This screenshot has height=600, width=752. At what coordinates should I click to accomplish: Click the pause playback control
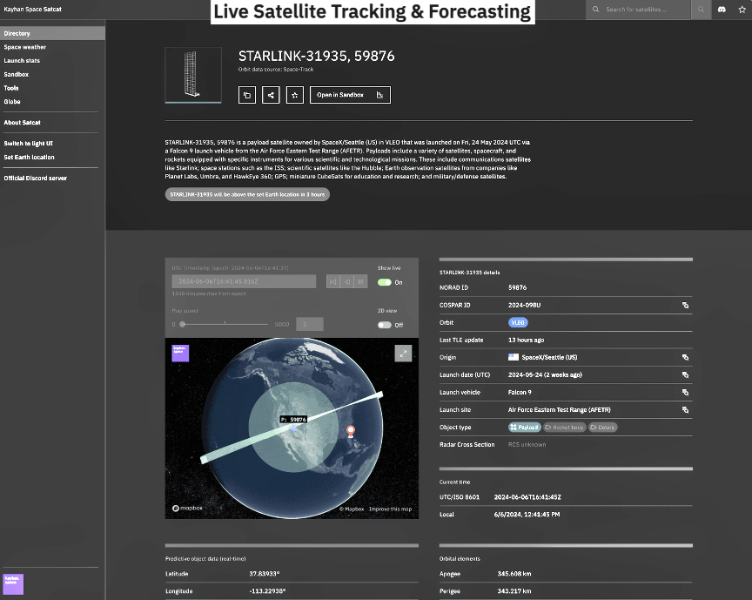pyautogui.click(x=360, y=282)
